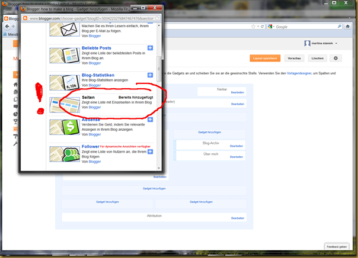
Task: Click the gadget list scrollbar thumb
Action: tap(159, 69)
